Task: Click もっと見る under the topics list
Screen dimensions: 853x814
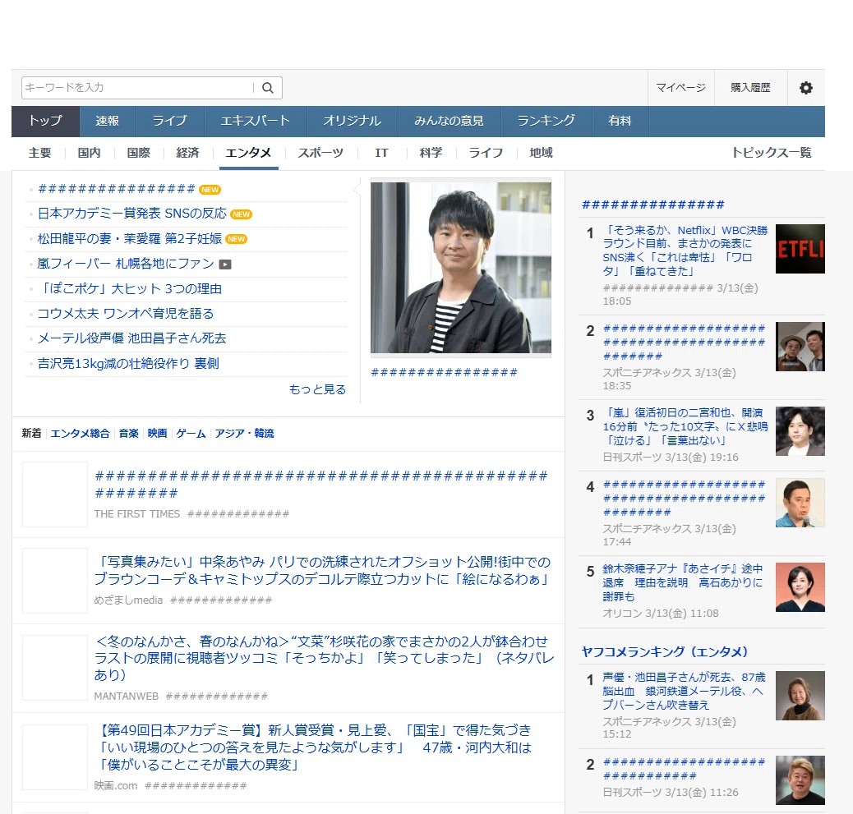Action: coord(318,389)
